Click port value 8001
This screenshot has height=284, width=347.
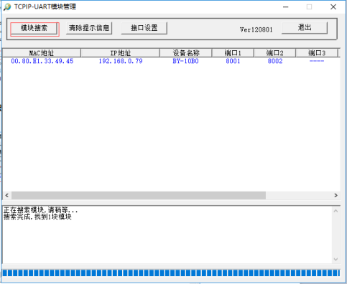pos(233,61)
